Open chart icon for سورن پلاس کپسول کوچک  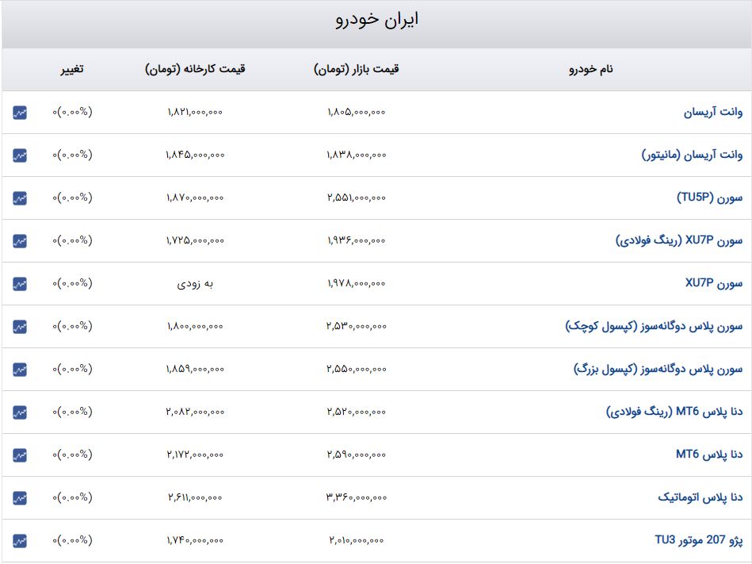[x=20, y=327]
